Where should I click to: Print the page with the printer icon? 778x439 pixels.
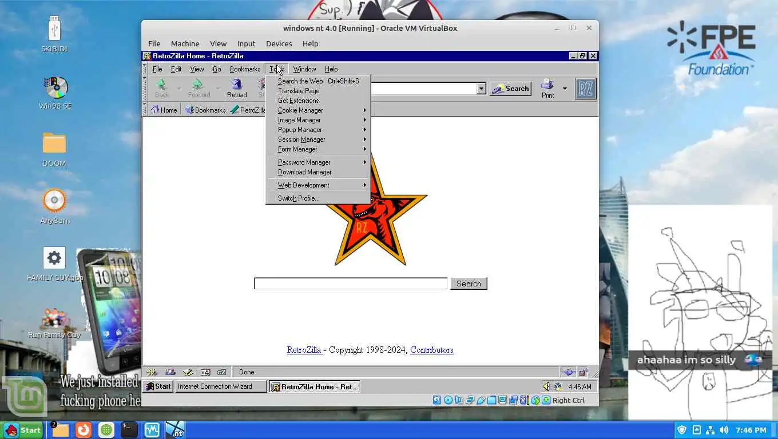(547, 85)
